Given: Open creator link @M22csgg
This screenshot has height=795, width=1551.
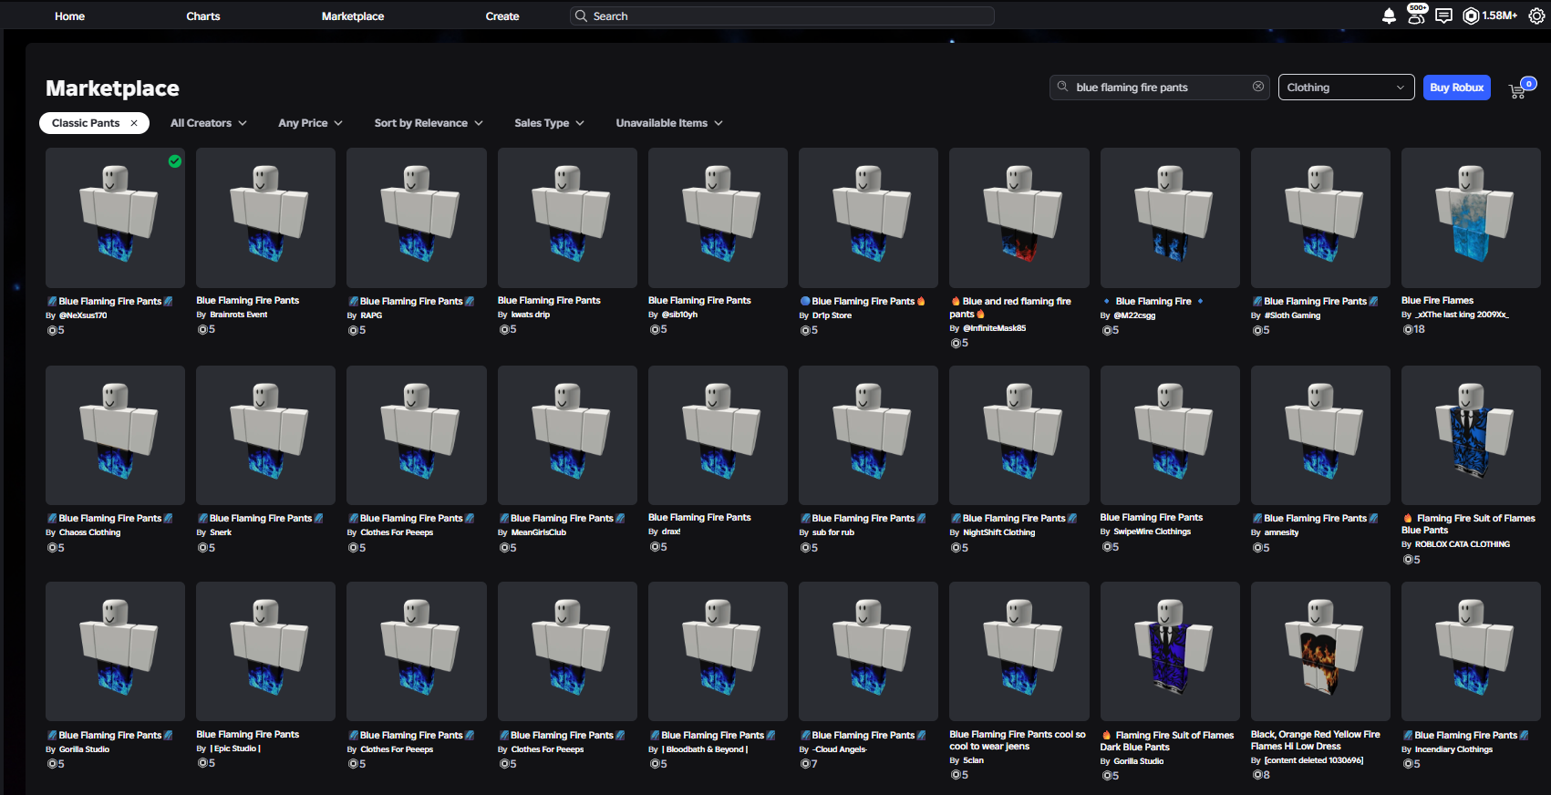Looking at the screenshot, I should point(1134,315).
